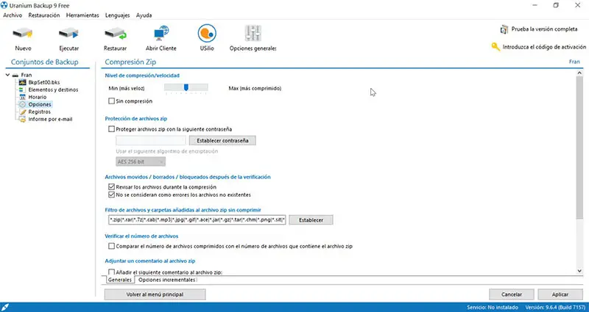Click the Establecer contraseña button

click(x=222, y=141)
